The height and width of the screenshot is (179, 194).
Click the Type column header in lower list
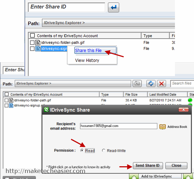pos(111,94)
